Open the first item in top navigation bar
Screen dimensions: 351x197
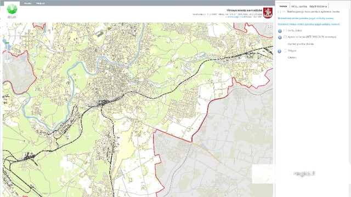[28, 3]
